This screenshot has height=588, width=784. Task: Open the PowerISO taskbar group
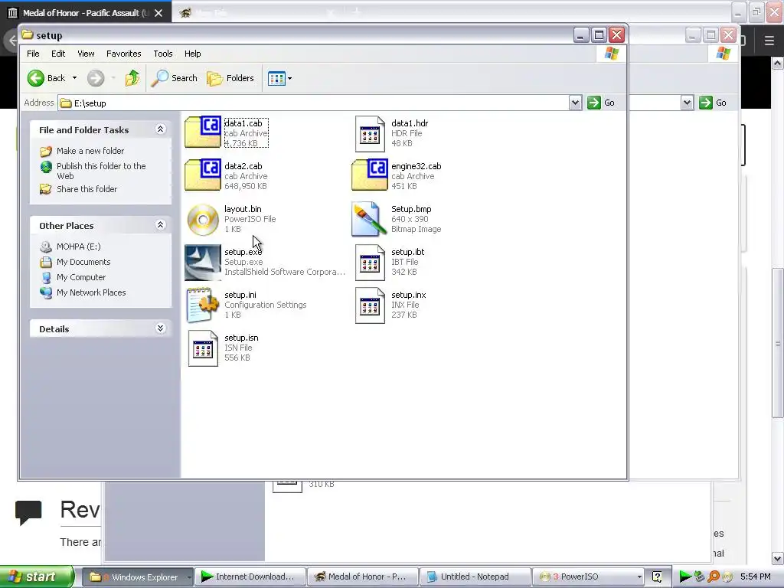tap(588, 577)
